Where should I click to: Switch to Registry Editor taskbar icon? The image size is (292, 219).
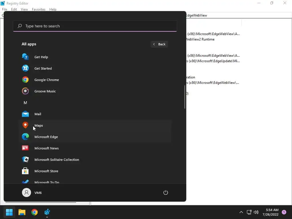[47, 212]
